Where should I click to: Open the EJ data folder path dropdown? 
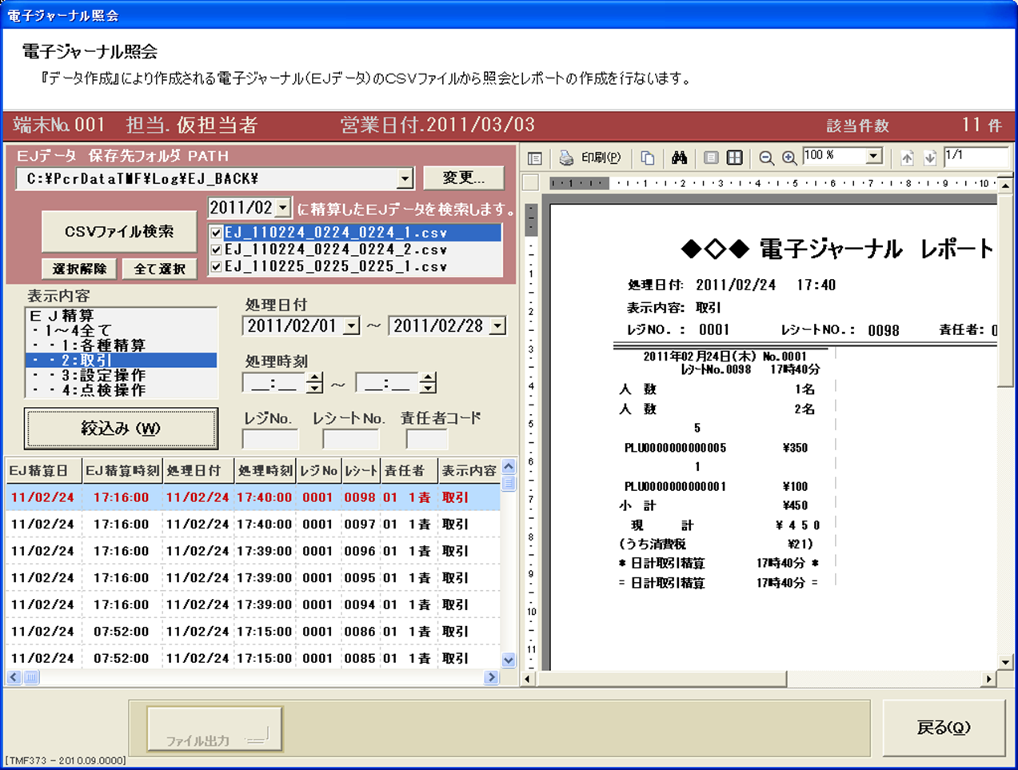(405, 178)
